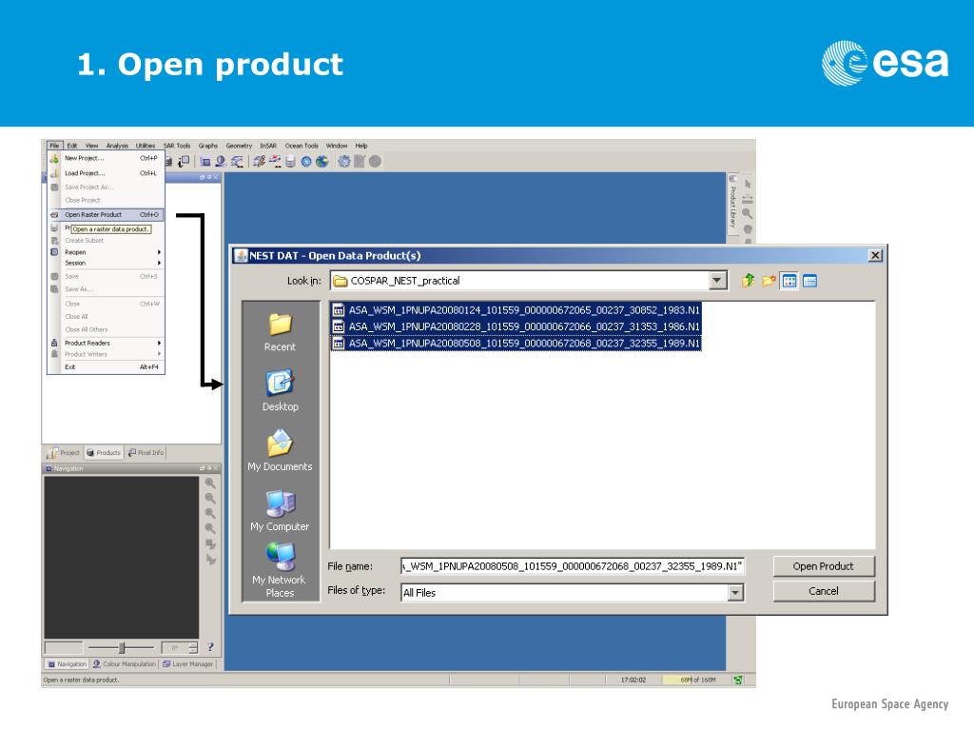Switch to the Products tab
Screen dimensions: 974x731
(x=104, y=452)
